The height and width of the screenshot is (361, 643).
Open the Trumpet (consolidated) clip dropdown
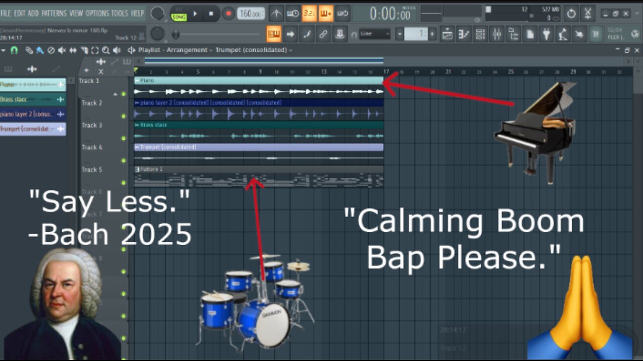point(254,50)
